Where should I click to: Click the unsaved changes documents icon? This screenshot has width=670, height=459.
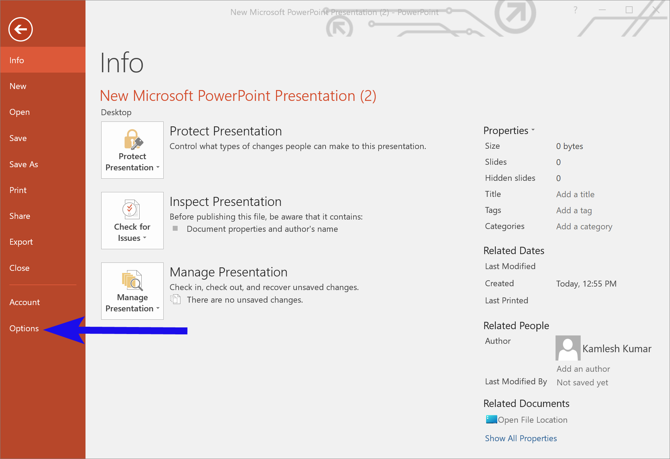(175, 299)
